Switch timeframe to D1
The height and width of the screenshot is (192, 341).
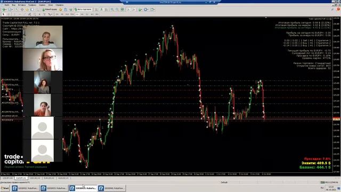pos(87,14)
